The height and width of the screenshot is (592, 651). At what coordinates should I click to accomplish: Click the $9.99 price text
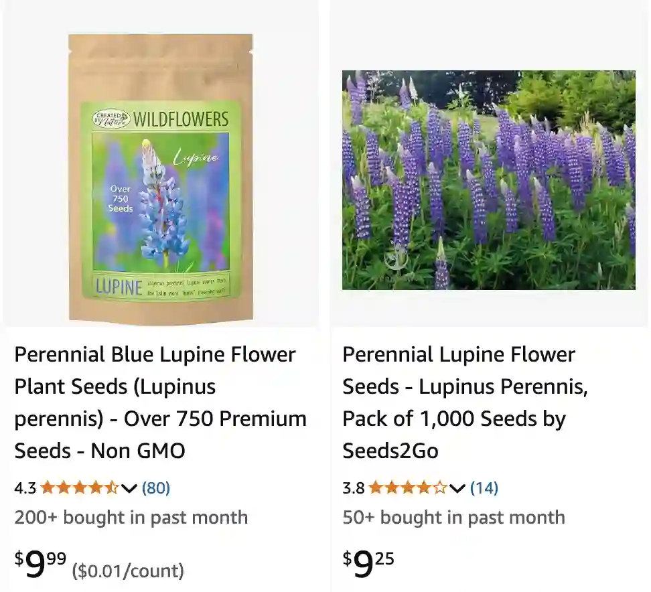(37, 563)
